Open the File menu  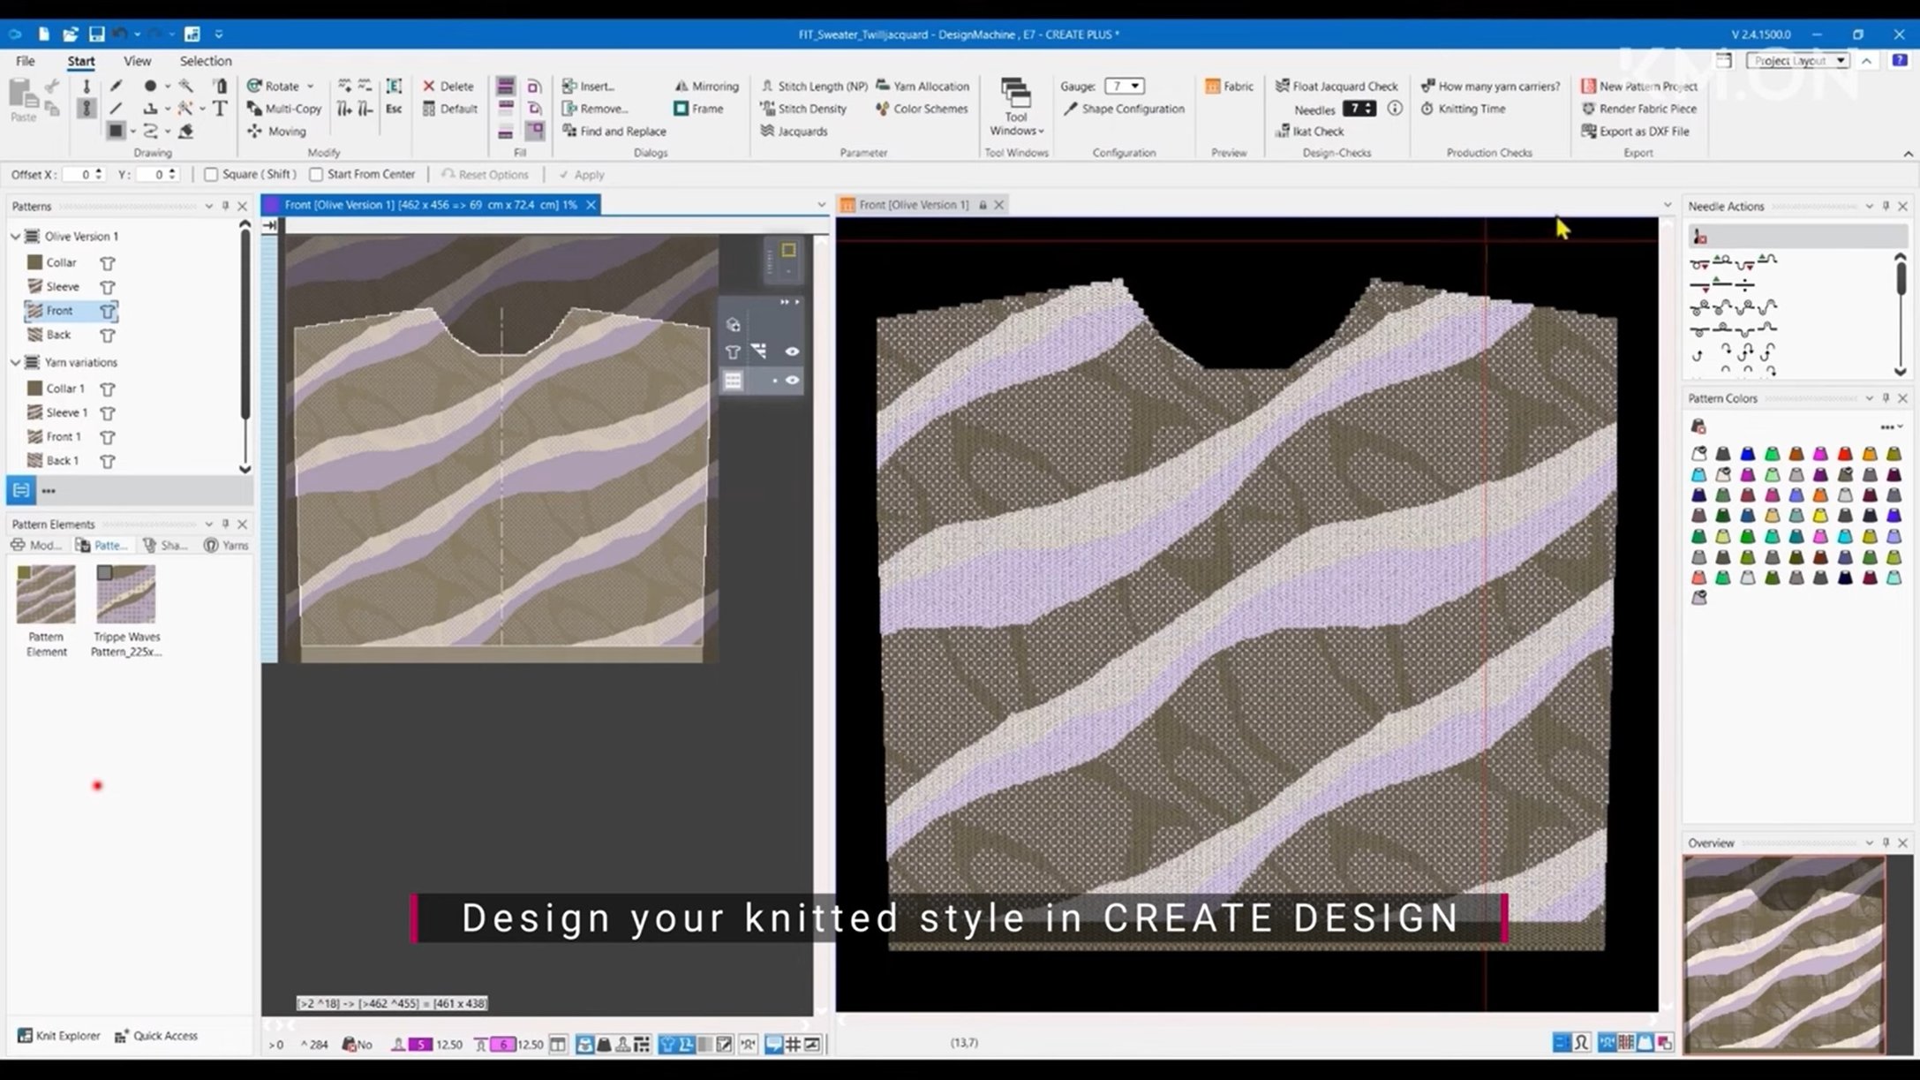[x=25, y=61]
